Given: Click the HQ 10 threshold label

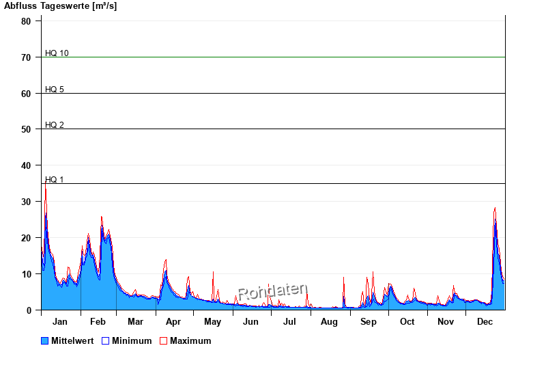Looking at the screenshot, I should pyautogui.click(x=57, y=53).
